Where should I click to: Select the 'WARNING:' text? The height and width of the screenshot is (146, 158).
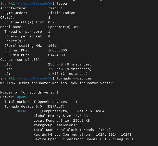pos(9,83)
